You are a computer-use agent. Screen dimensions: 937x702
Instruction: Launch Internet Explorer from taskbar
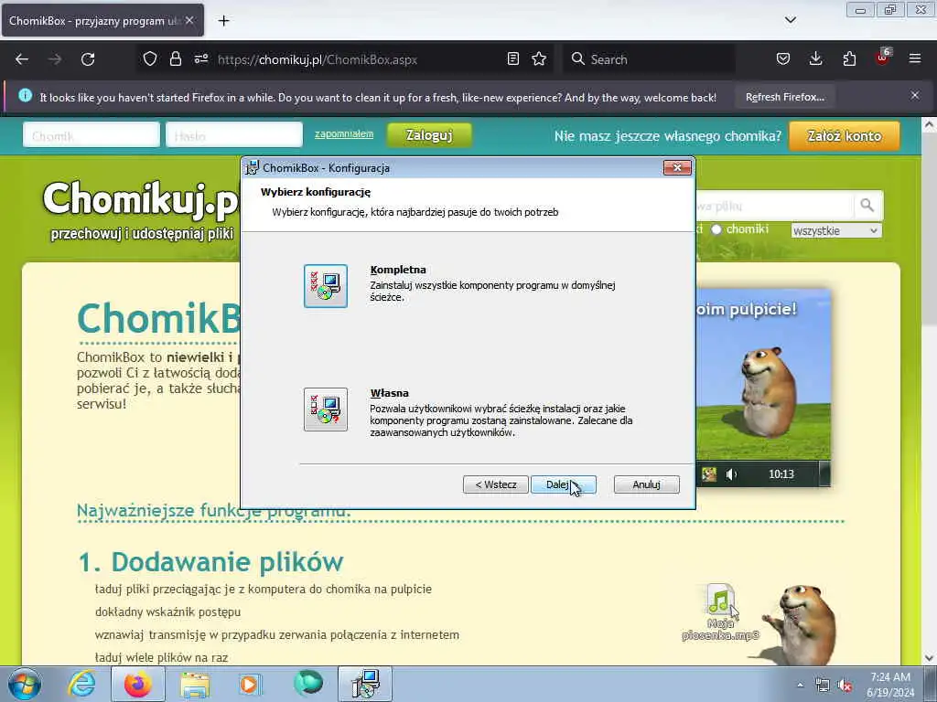click(x=81, y=684)
